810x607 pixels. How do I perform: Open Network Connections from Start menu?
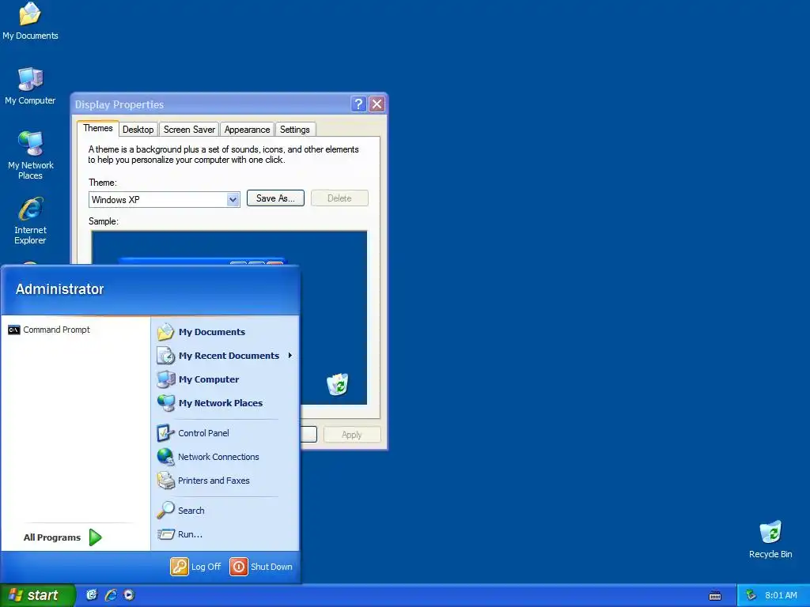coord(226,457)
